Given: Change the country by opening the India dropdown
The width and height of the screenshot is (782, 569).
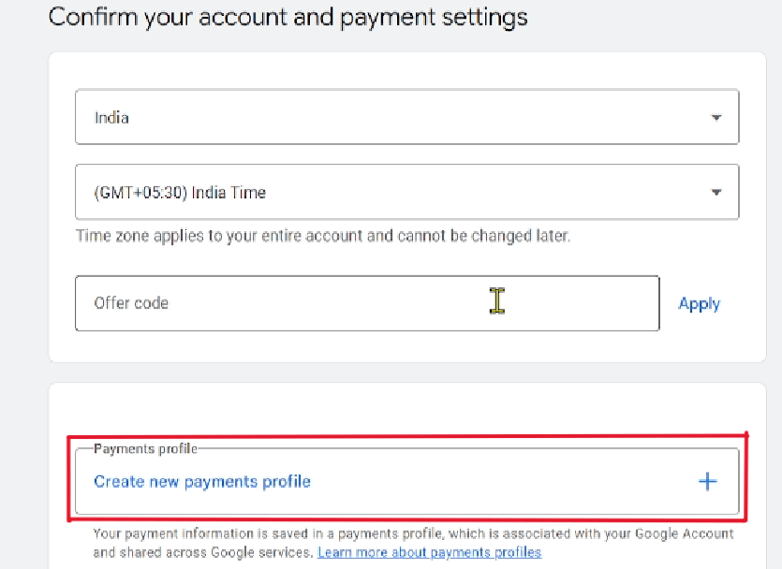Looking at the screenshot, I should click(x=716, y=117).
